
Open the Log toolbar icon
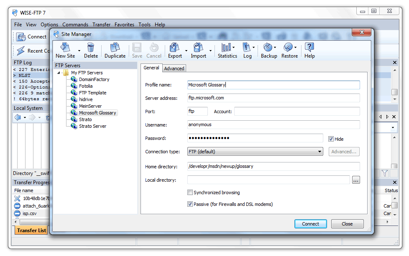(x=246, y=47)
